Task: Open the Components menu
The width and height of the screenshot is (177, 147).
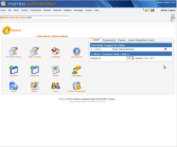Action: click(x=36, y=10)
